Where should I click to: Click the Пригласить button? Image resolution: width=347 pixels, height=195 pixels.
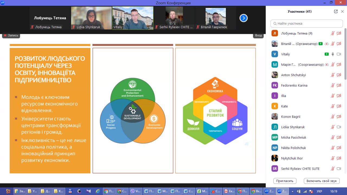pyautogui.click(x=285, y=181)
